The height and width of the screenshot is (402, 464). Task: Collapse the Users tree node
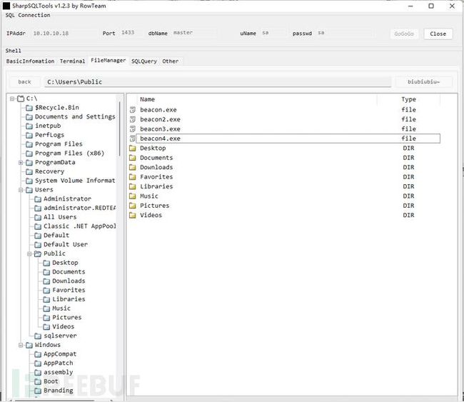[x=21, y=190]
